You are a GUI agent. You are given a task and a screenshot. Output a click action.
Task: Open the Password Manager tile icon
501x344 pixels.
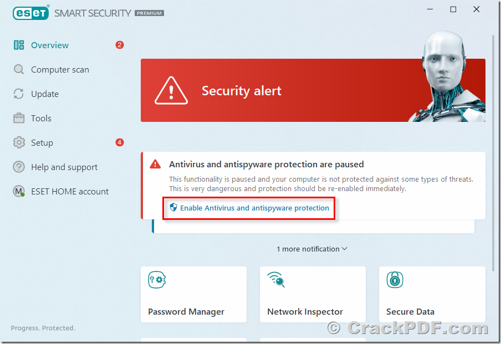(156, 280)
